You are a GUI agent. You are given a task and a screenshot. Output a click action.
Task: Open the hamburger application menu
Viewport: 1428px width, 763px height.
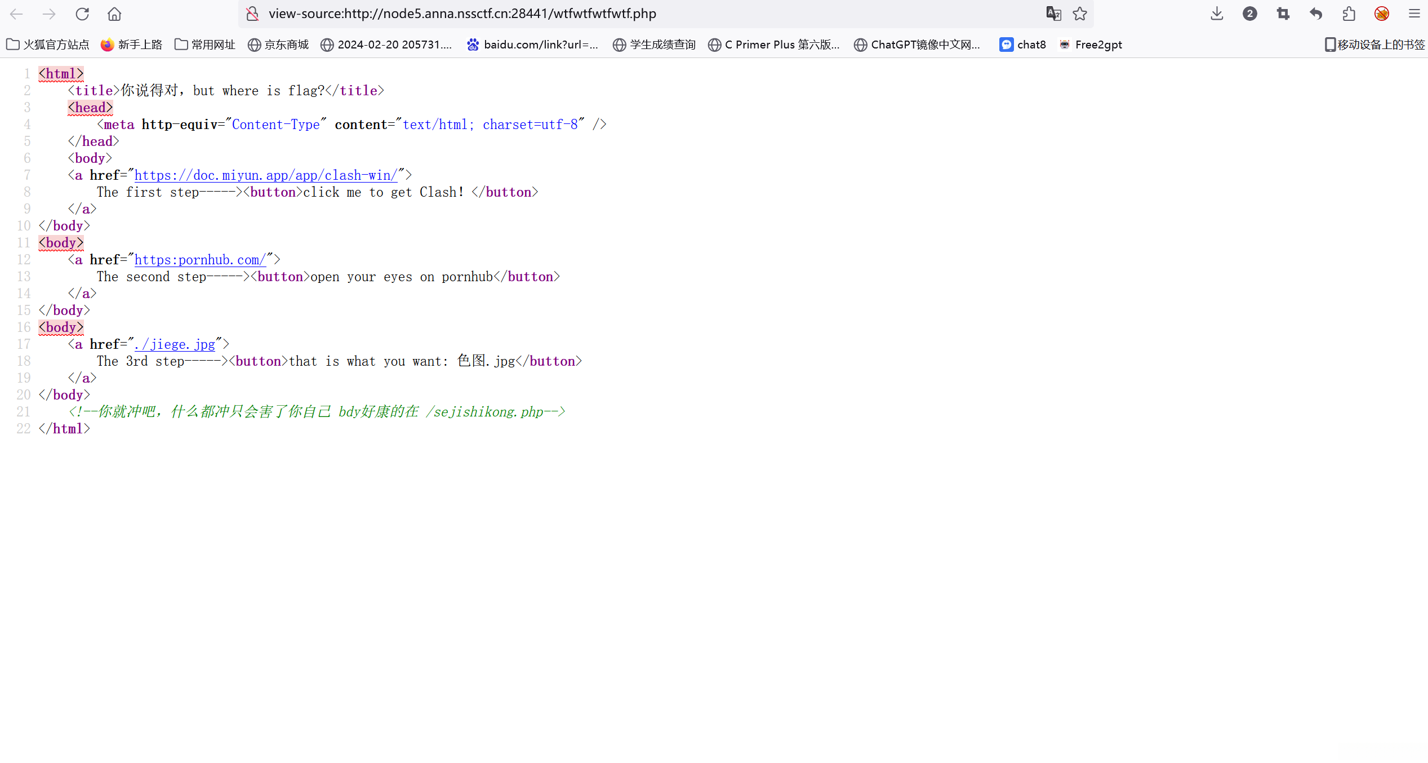(1414, 14)
